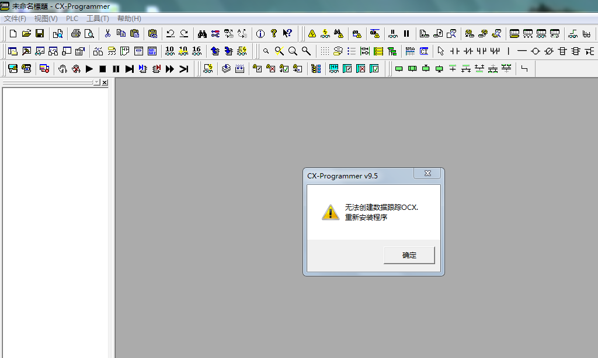This screenshot has width=598, height=358.
Task: Select the arrow pointer selection tool
Action: coord(440,51)
